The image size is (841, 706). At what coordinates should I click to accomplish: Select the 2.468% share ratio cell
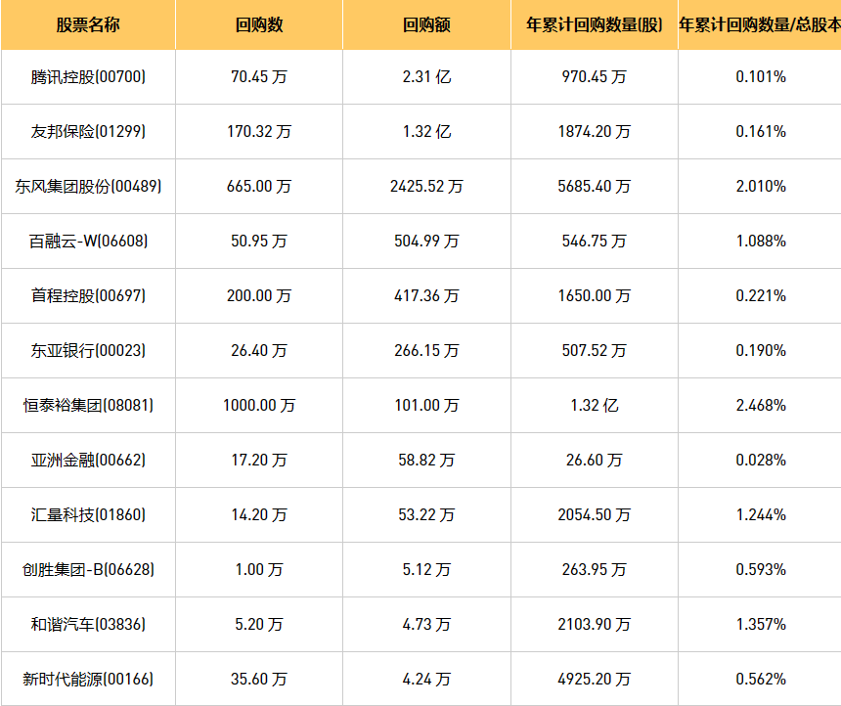(761, 406)
